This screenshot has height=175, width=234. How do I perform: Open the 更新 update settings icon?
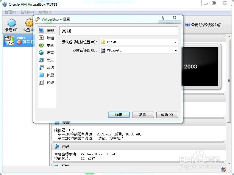pyautogui.click(x=41, y=45)
